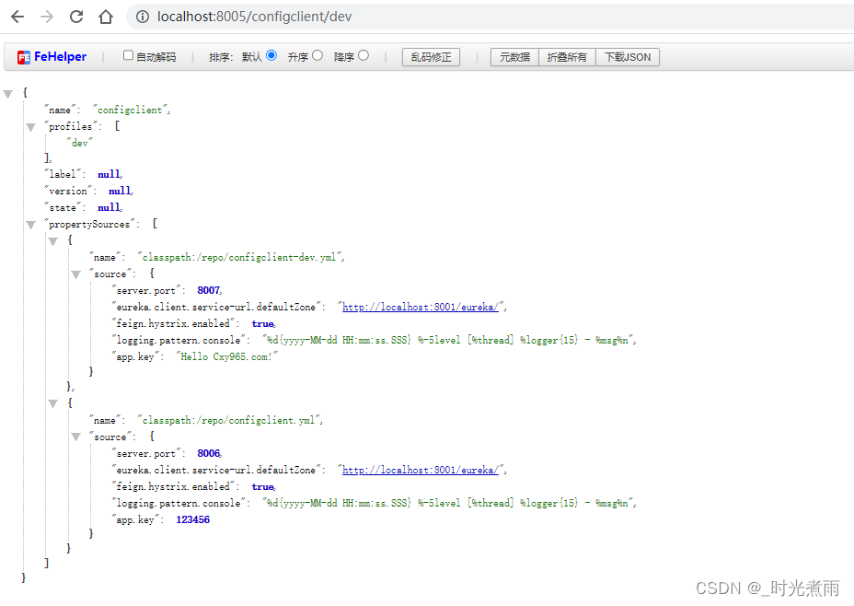Screen dimensions: 854x606
Task: Click the server.port value 8007
Action: [209, 290]
